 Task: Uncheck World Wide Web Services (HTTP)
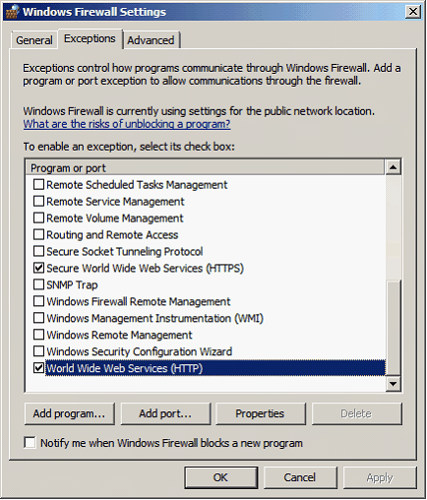pyautogui.click(x=38, y=368)
